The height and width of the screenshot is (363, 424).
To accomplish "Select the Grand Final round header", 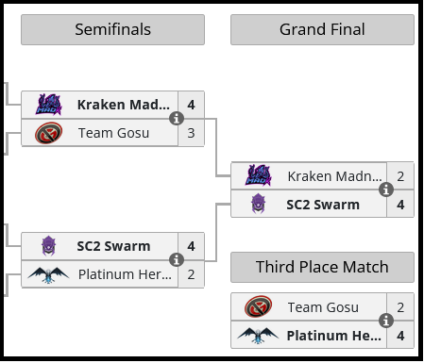I will coord(322,29).
